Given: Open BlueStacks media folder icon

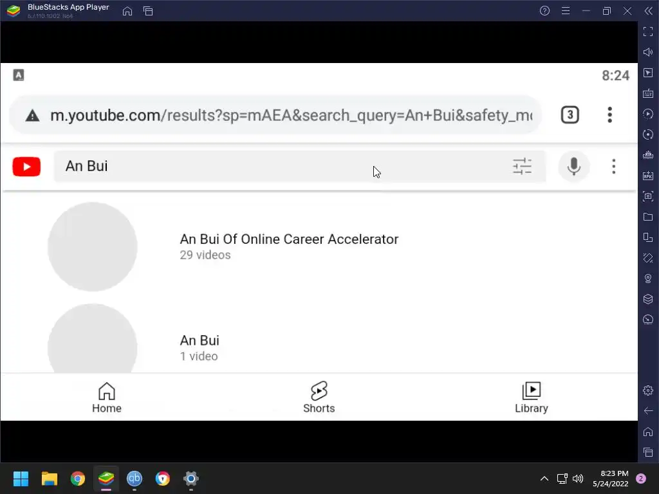Looking at the screenshot, I should (x=648, y=217).
